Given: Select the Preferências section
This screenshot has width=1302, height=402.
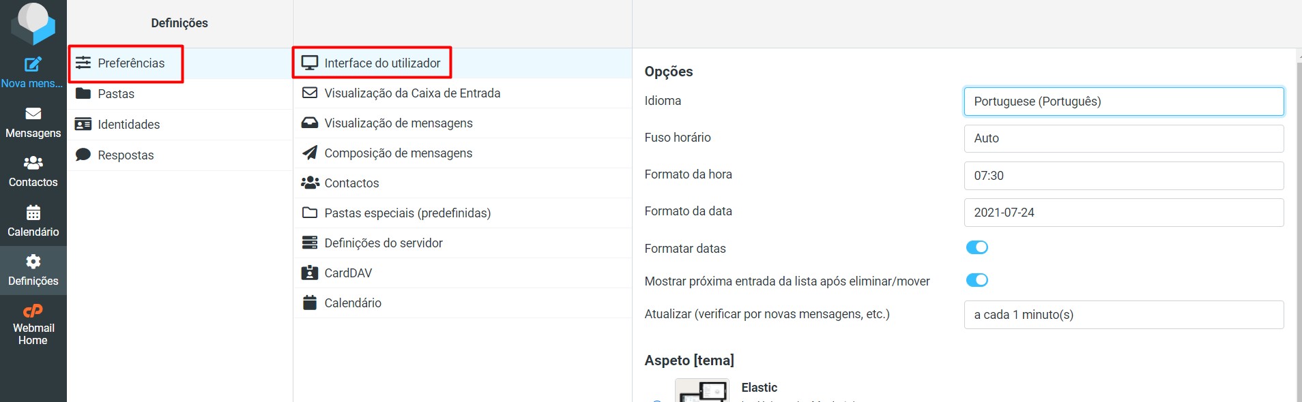Looking at the screenshot, I should [x=180, y=63].
